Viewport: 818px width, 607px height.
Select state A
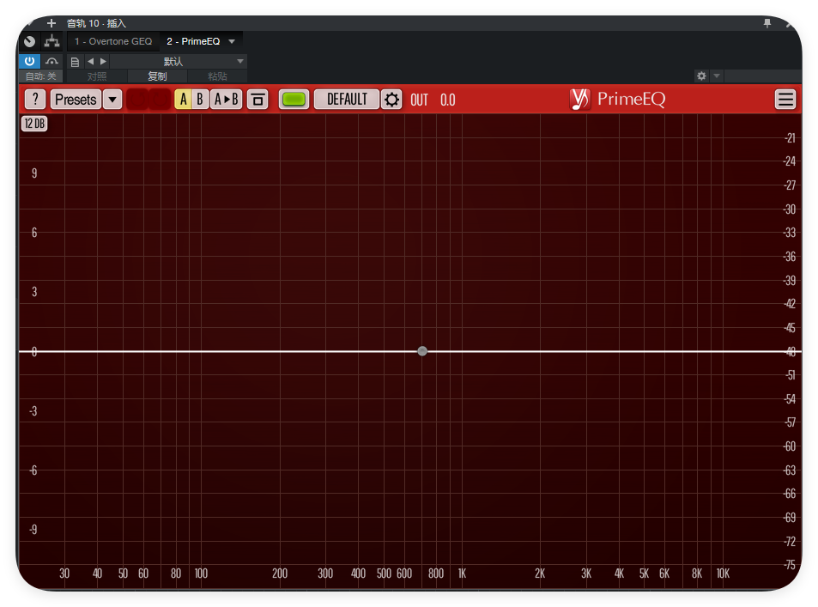(183, 100)
